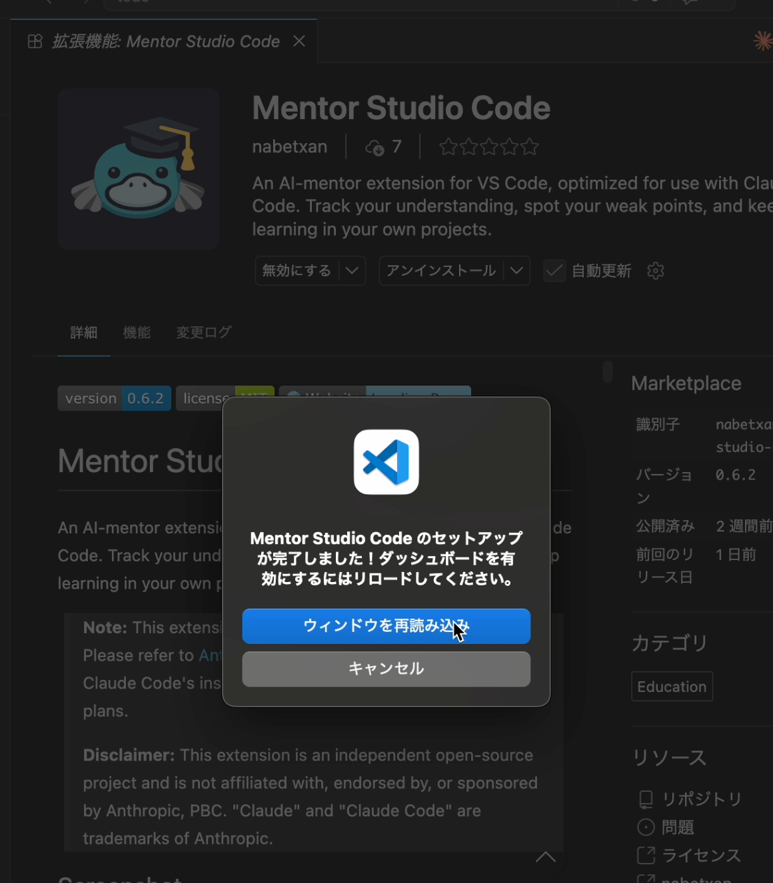Click the 識別子 label
The height and width of the screenshot is (883, 773).
[658, 424]
